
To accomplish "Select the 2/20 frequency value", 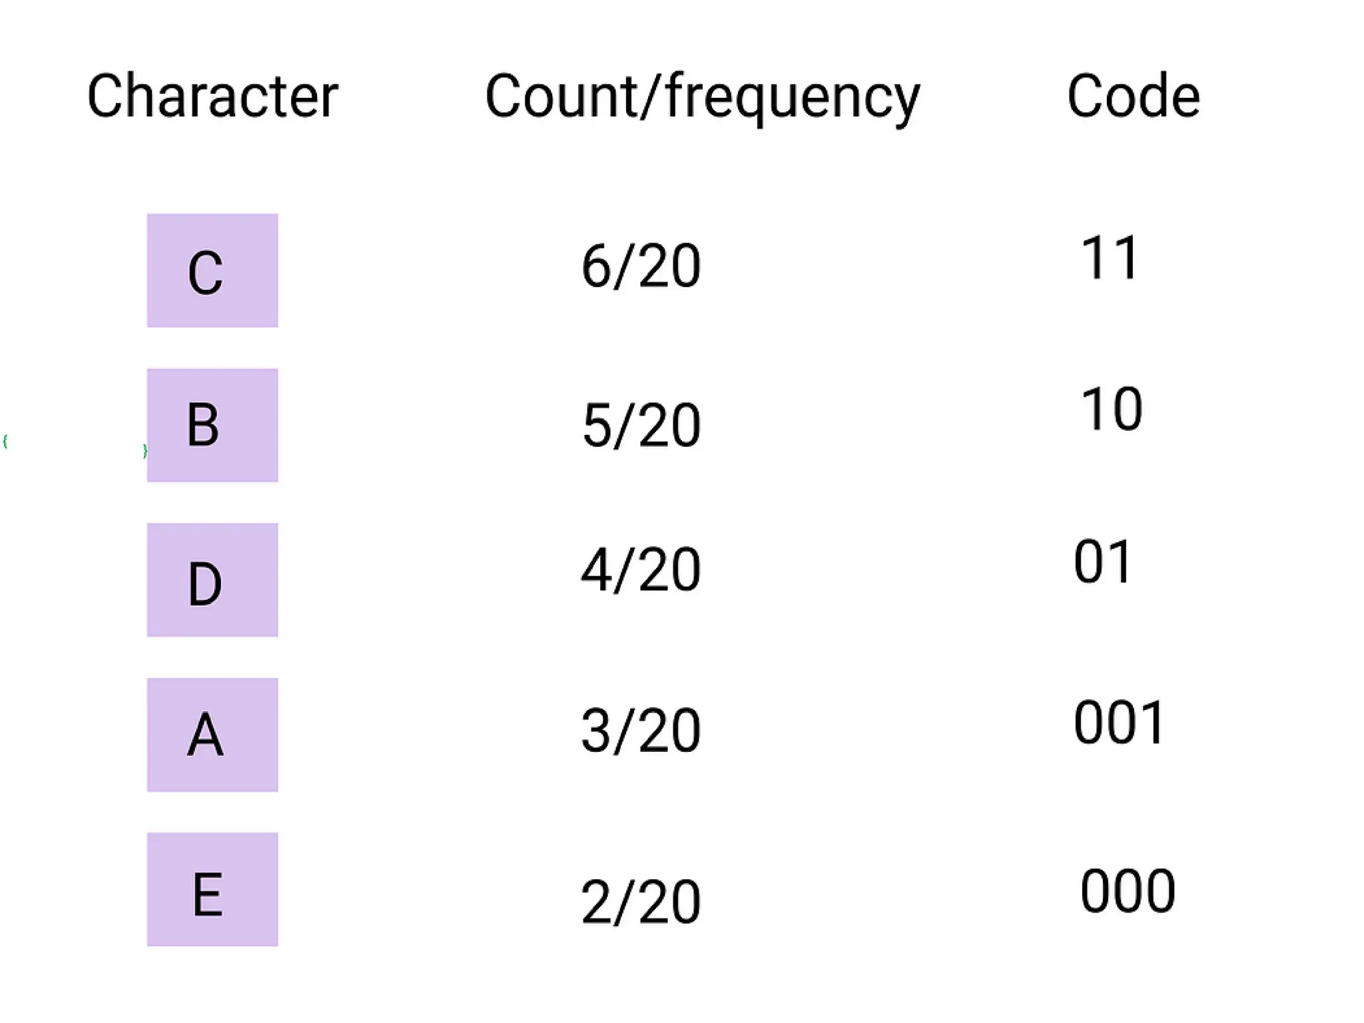I will tap(641, 902).
